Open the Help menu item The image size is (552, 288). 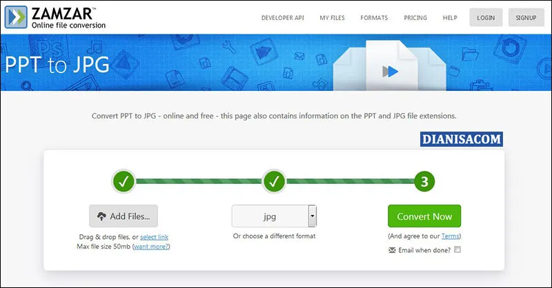pyautogui.click(x=450, y=18)
